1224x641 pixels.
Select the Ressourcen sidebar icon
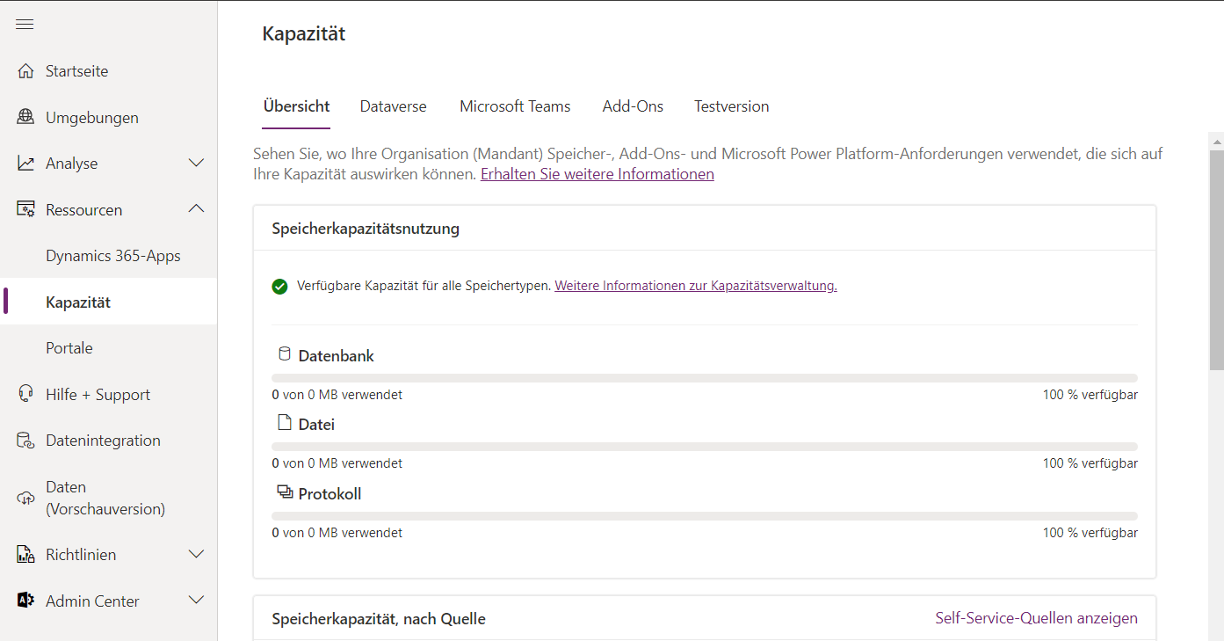coord(26,209)
